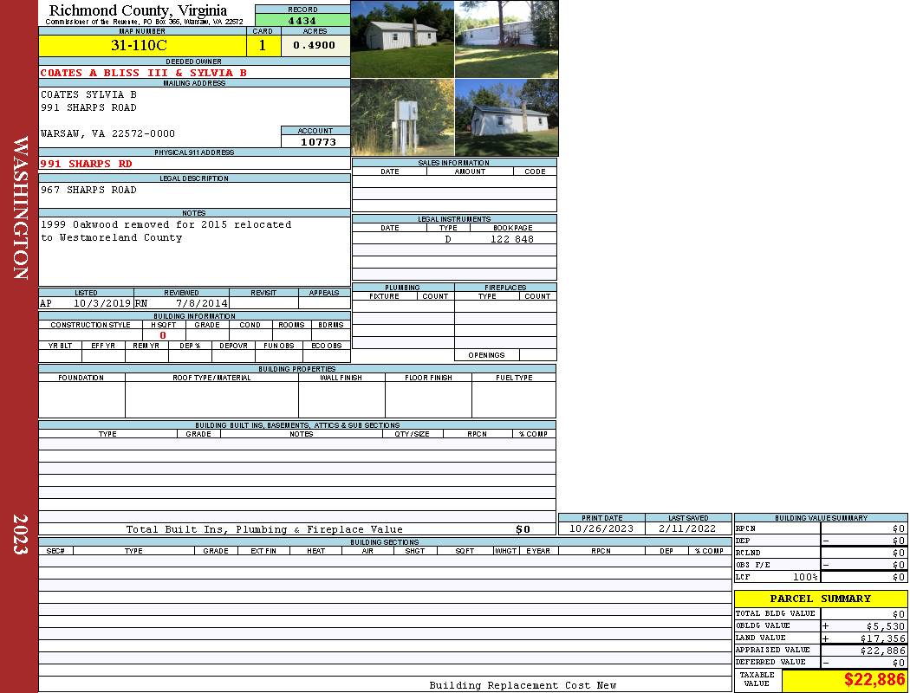910x693 pixels.
Task: Select OBLDG value $5,530
Action: click(x=885, y=626)
